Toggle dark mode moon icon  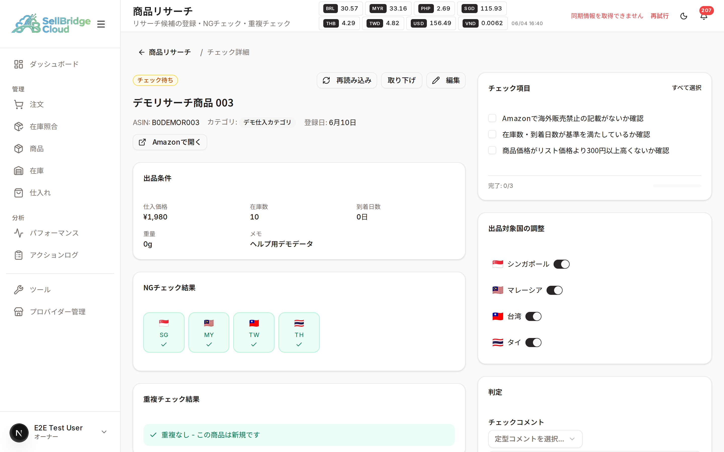pyautogui.click(x=684, y=16)
